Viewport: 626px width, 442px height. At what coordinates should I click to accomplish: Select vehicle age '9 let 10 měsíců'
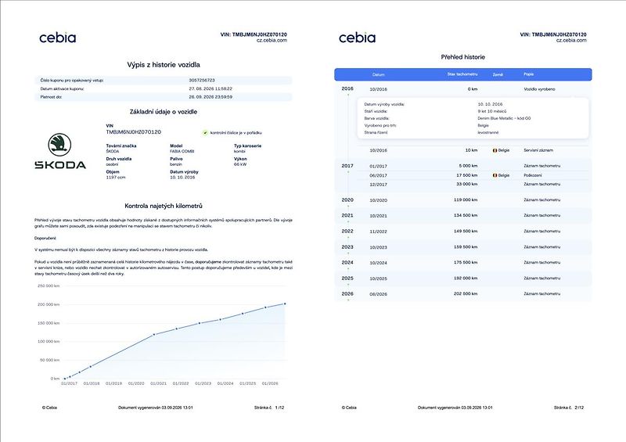(x=492, y=111)
